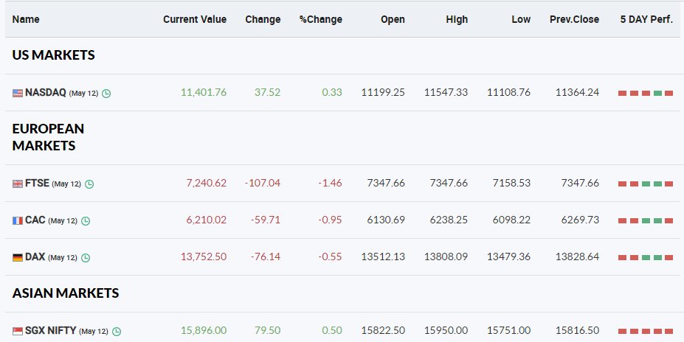Image resolution: width=684 pixels, height=342 pixels.
Task: Click the clock icon next to NASDAQ
Action: pos(106,93)
